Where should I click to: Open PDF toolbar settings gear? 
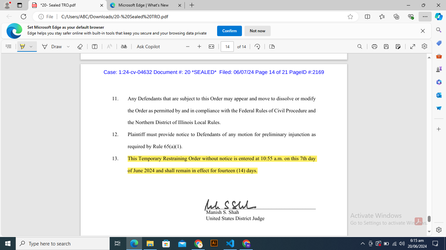coord(424,47)
